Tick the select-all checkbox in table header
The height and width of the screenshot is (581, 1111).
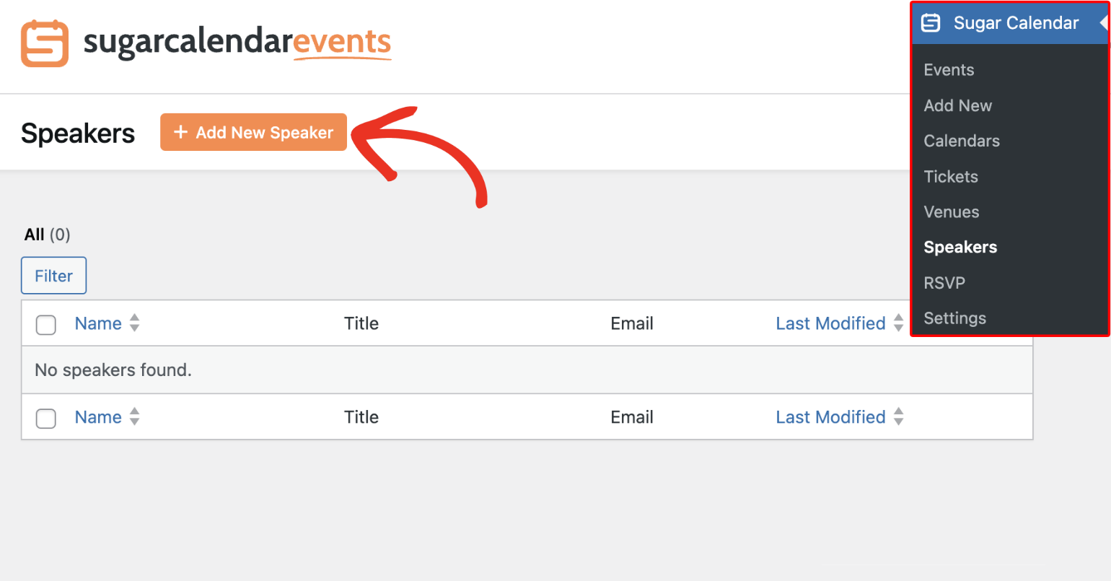tap(46, 325)
